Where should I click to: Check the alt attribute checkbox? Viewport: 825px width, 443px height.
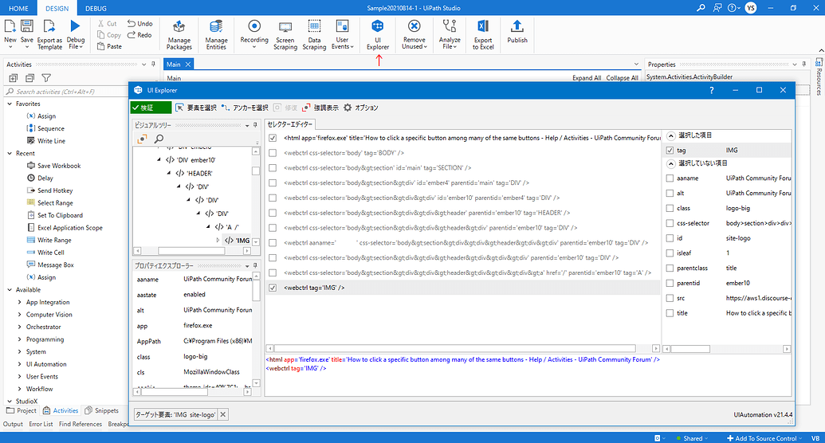click(x=670, y=193)
